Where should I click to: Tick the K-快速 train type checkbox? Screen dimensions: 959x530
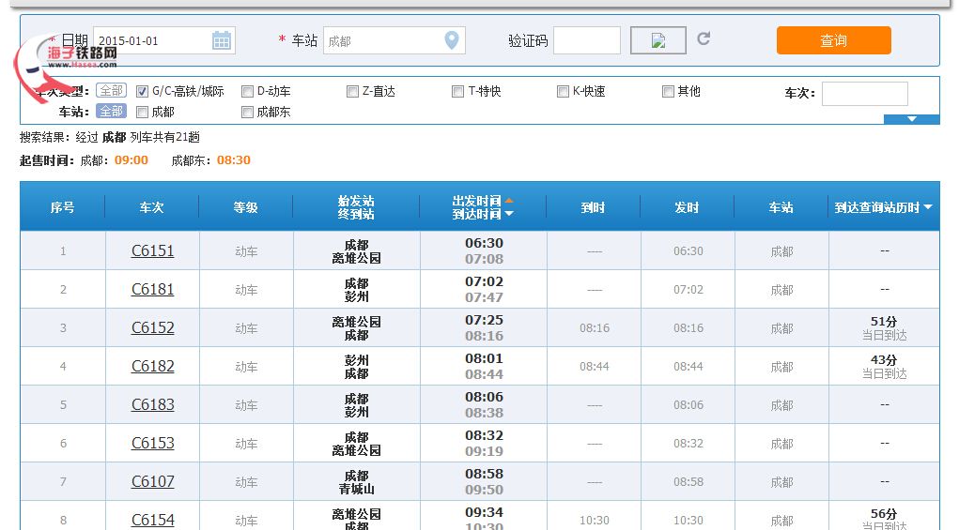[564, 92]
